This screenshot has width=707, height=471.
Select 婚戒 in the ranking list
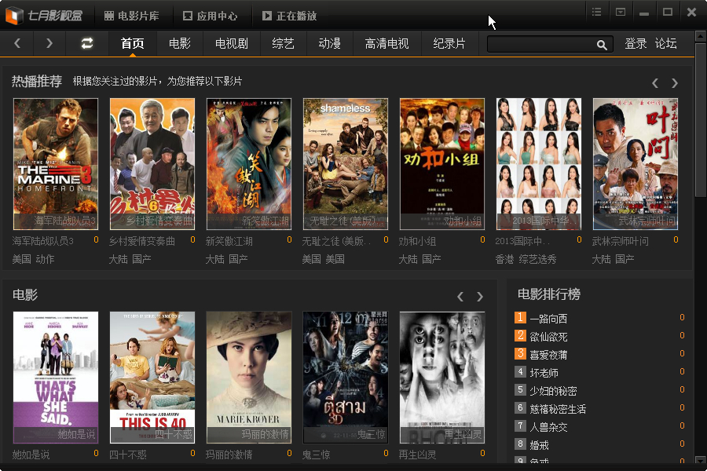(x=539, y=445)
